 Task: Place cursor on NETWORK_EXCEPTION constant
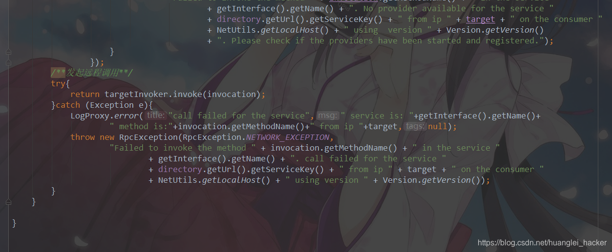point(288,137)
